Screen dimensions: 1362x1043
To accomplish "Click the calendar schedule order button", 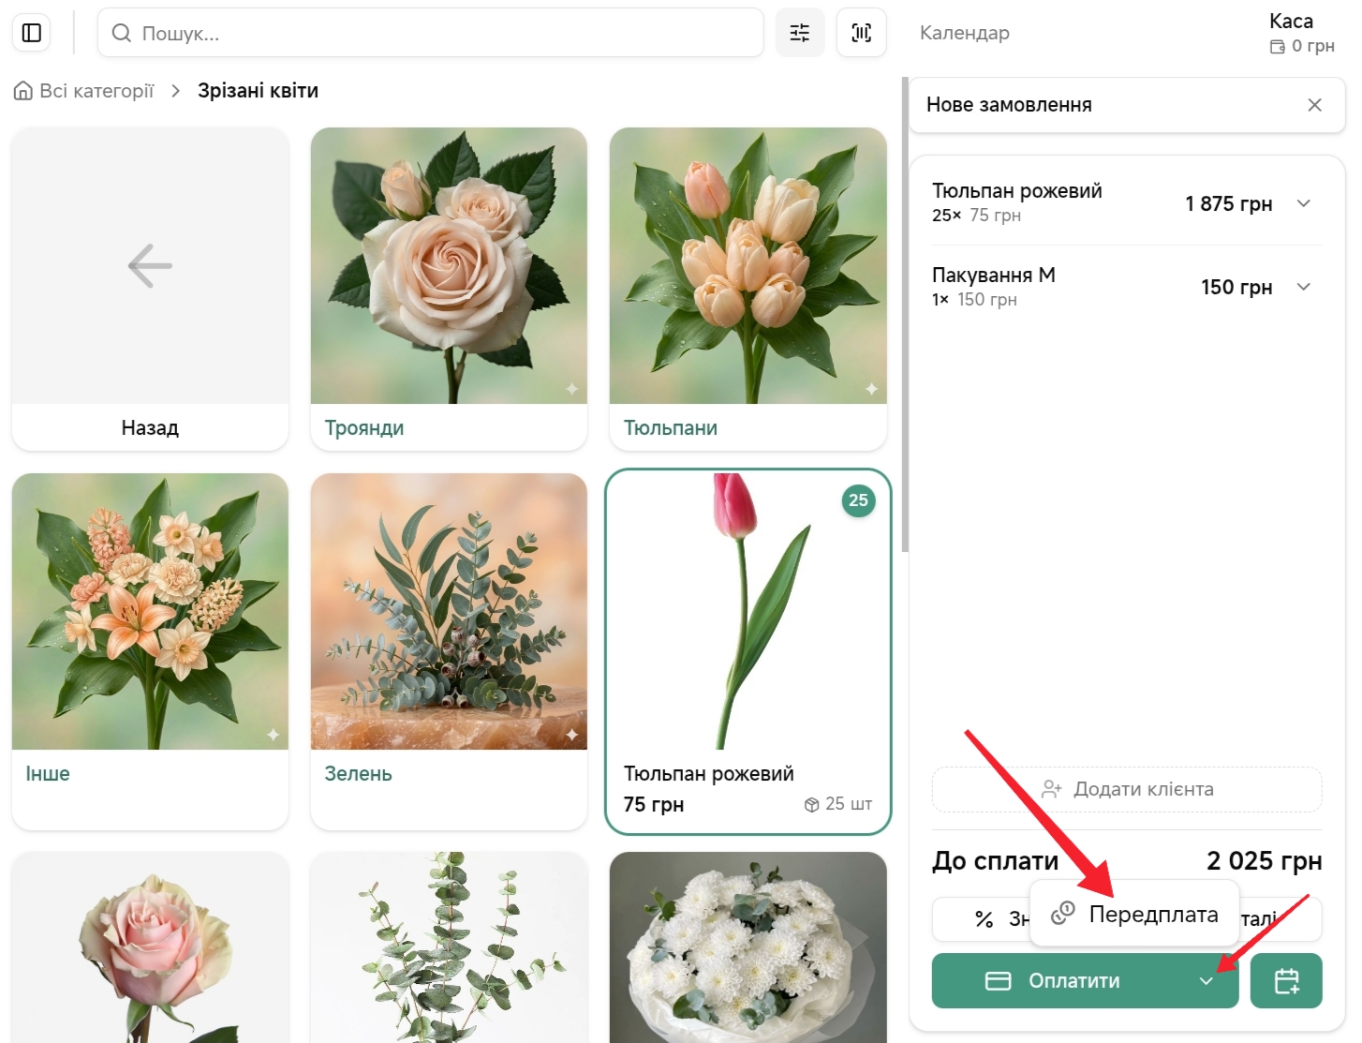I will click(x=1286, y=980).
